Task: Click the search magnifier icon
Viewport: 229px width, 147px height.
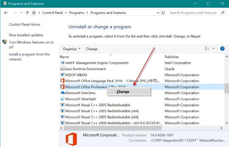Action: [223, 13]
